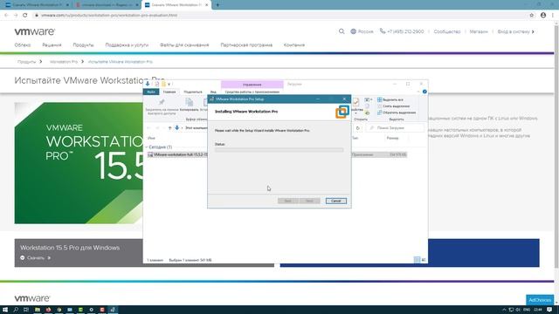Click the Chrome address bar URL
Image resolution: width=559 pixels, height=314 pixels.
[x=109, y=16]
